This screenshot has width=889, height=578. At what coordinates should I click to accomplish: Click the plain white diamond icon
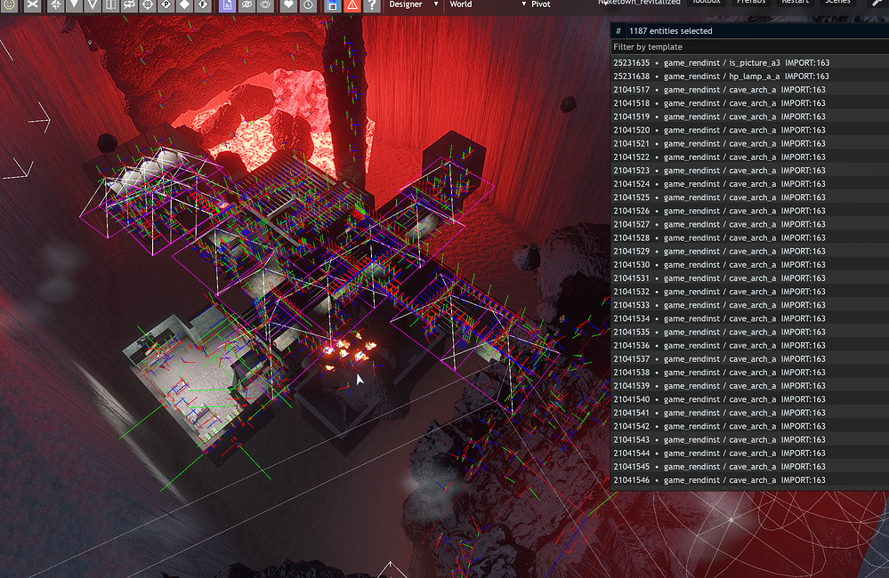[x=185, y=4]
